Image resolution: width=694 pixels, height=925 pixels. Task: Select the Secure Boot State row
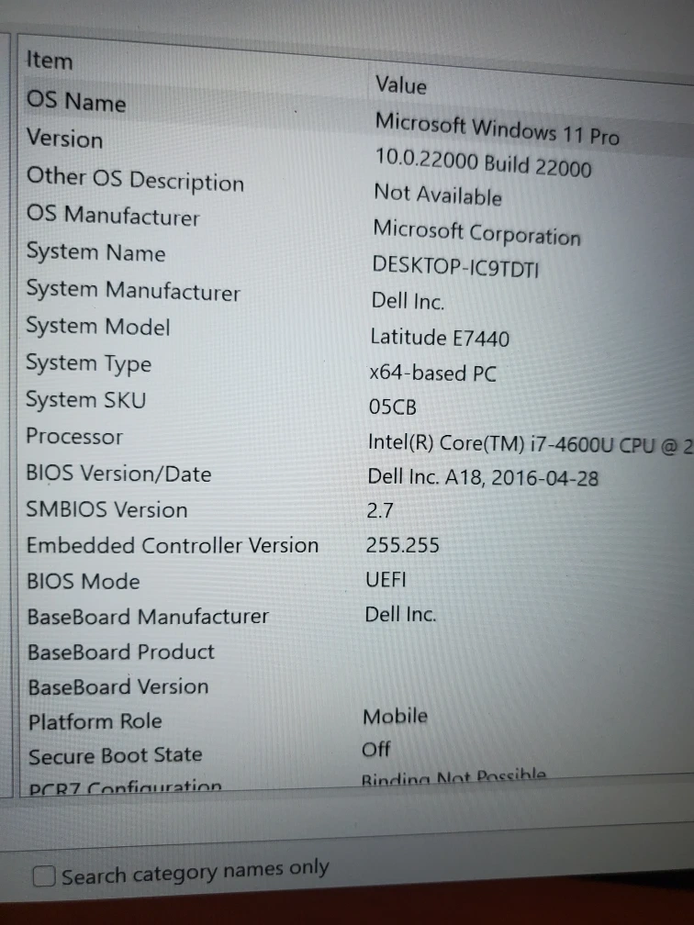click(x=115, y=756)
